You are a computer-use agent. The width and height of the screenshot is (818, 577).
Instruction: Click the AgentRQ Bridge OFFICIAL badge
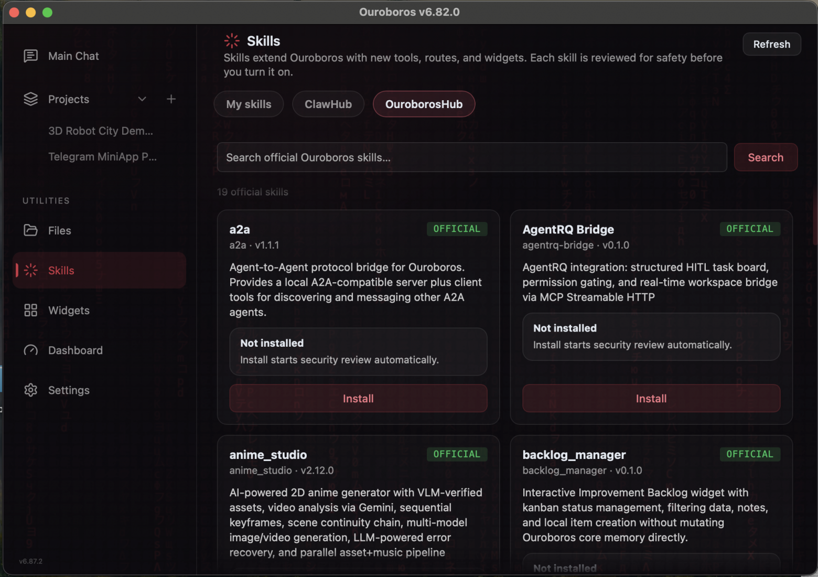(x=750, y=229)
